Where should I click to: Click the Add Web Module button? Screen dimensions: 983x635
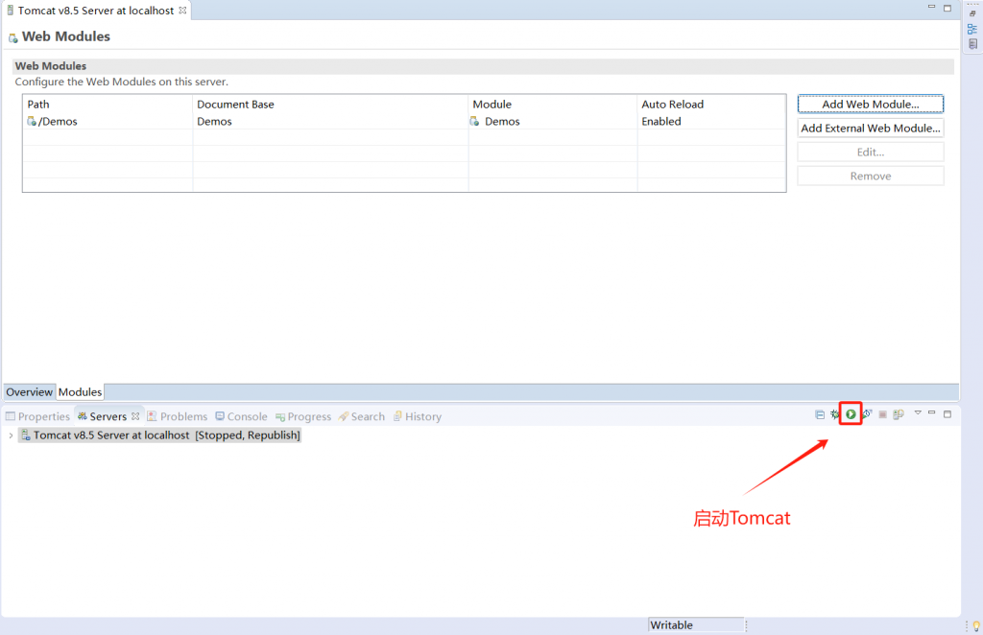(x=870, y=105)
